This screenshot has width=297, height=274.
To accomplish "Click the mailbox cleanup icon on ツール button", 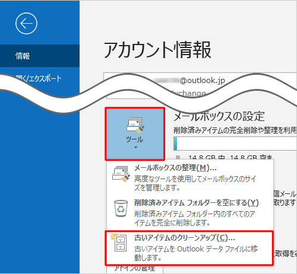I will (x=135, y=125).
